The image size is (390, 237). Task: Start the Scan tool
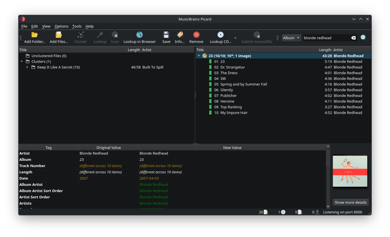[115, 38]
